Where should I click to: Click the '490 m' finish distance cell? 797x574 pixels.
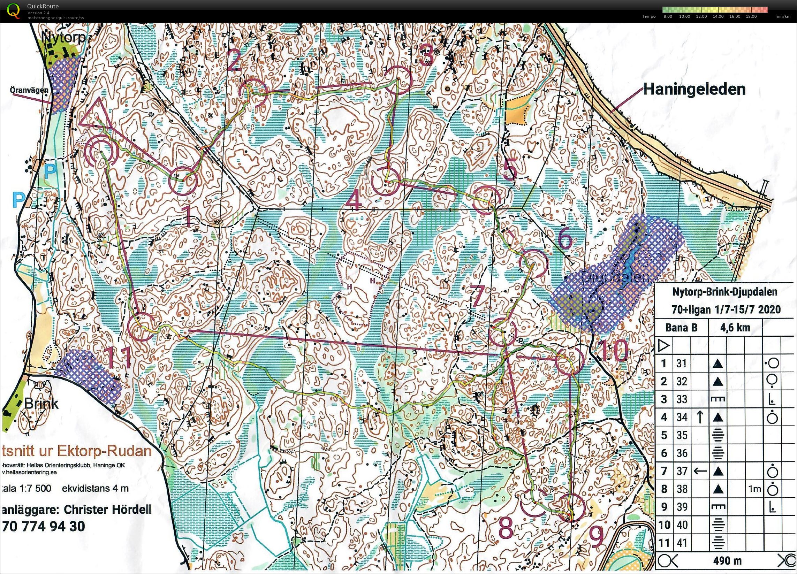coord(727,561)
